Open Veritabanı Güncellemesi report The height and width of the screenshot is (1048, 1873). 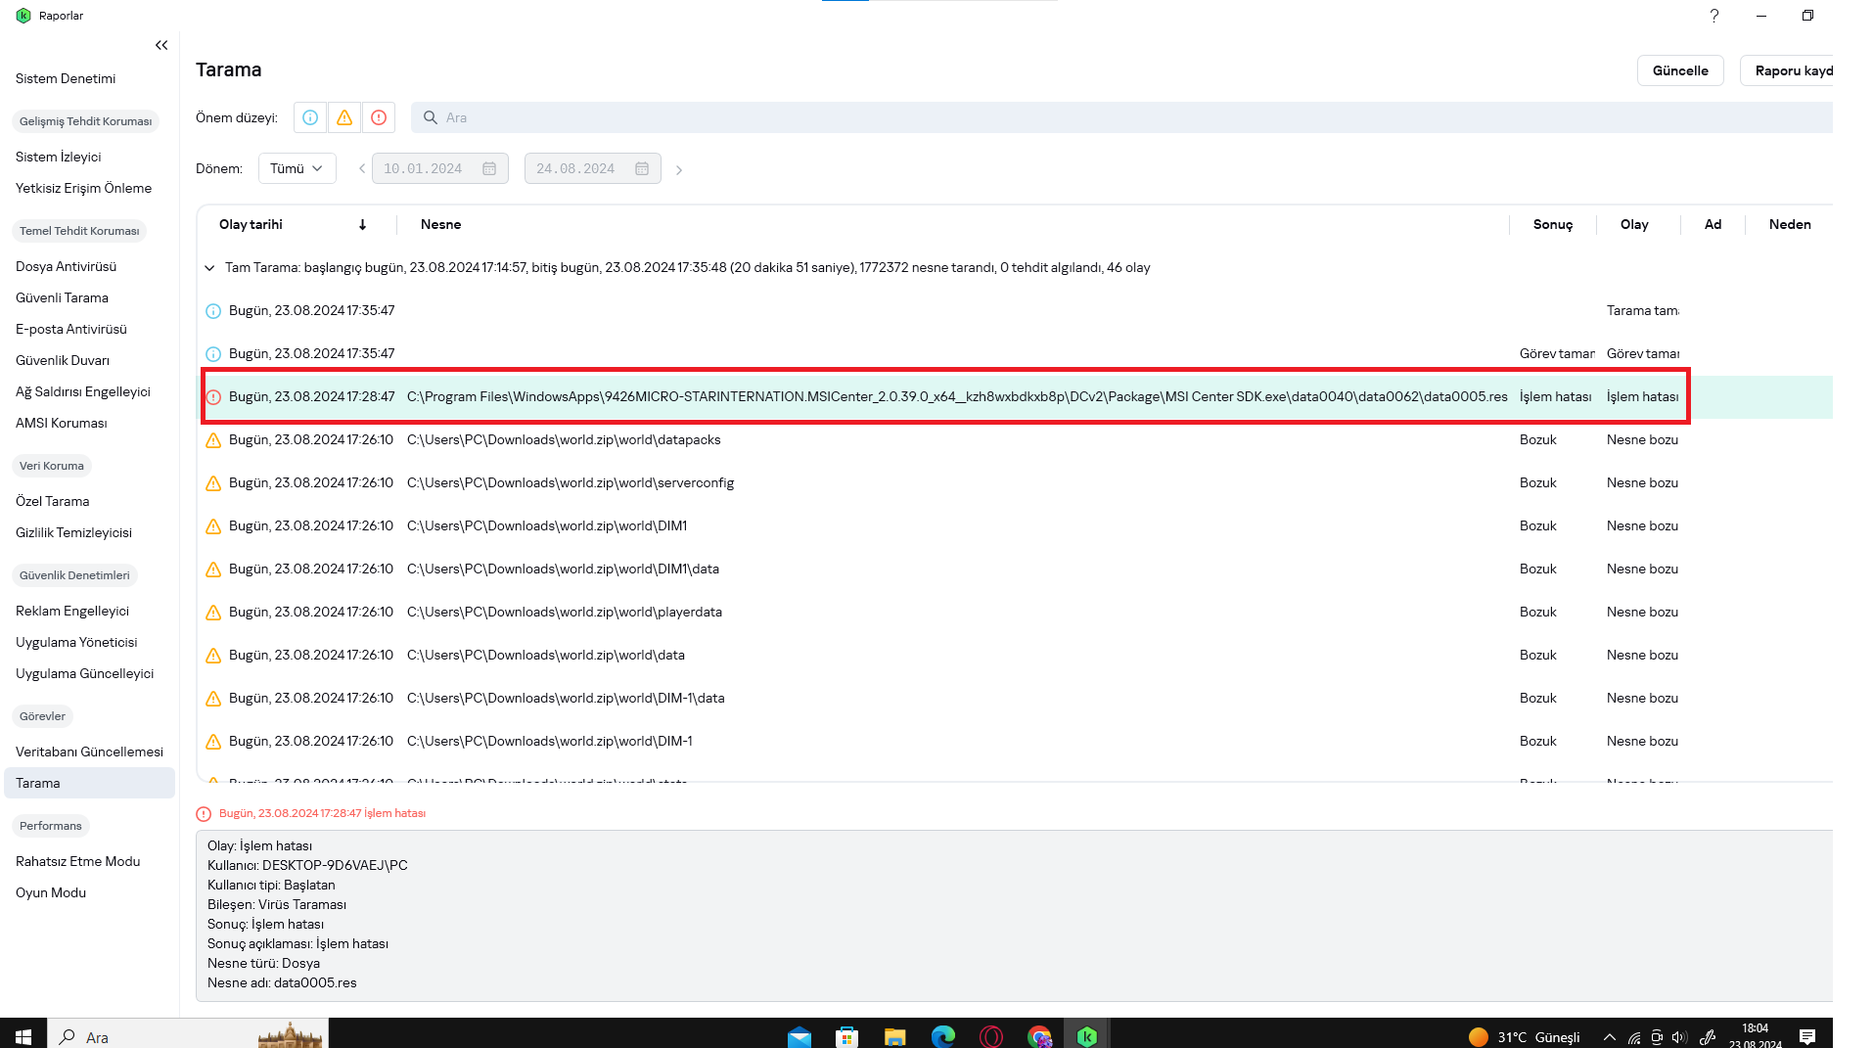pyautogui.click(x=90, y=752)
